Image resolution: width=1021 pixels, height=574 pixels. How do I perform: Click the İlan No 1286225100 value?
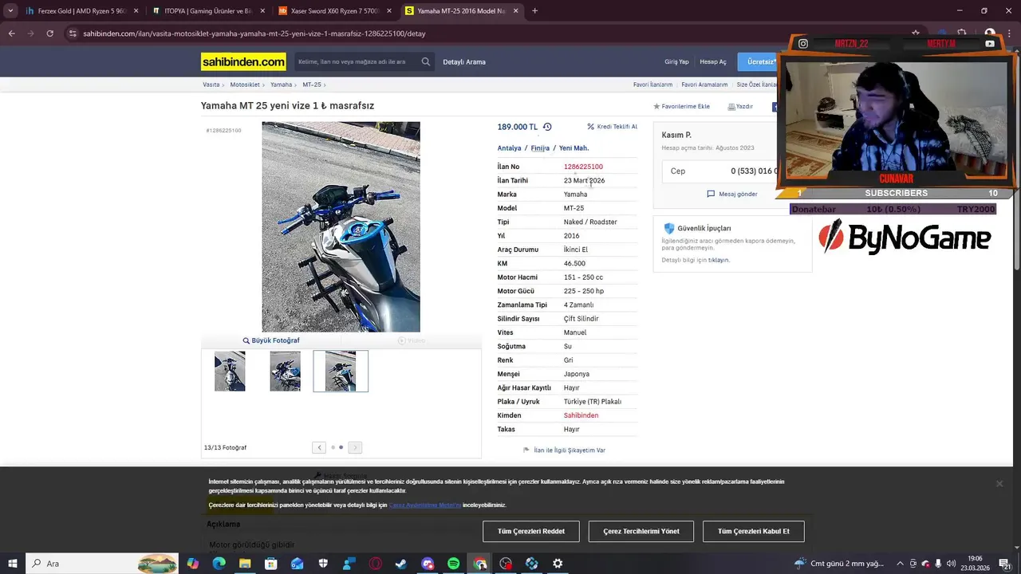point(583,167)
